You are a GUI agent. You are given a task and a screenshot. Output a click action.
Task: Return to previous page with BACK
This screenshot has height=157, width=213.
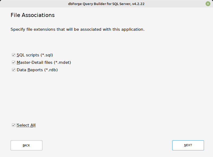(x=26, y=145)
